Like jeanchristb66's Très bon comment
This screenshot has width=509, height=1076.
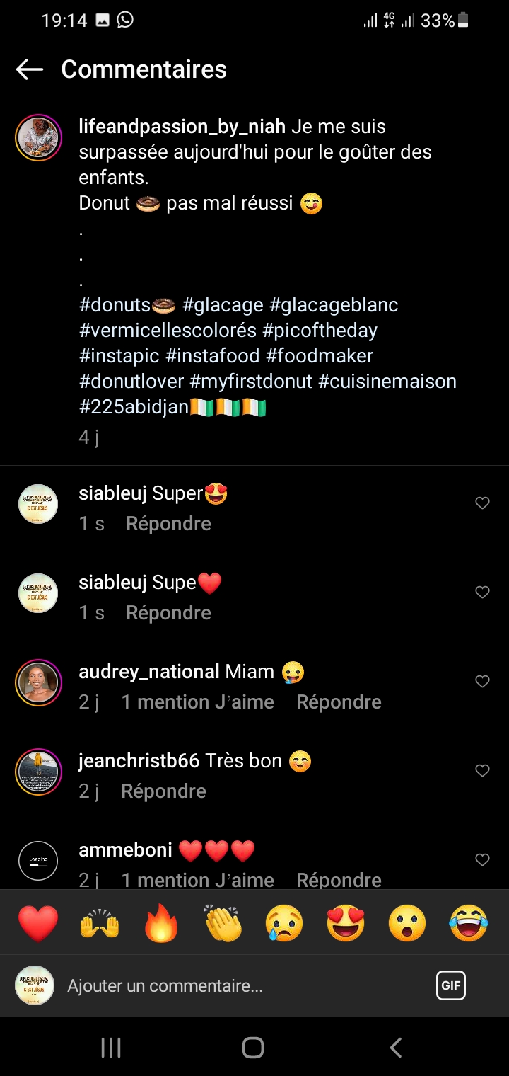pyautogui.click(x=482, y=771)
